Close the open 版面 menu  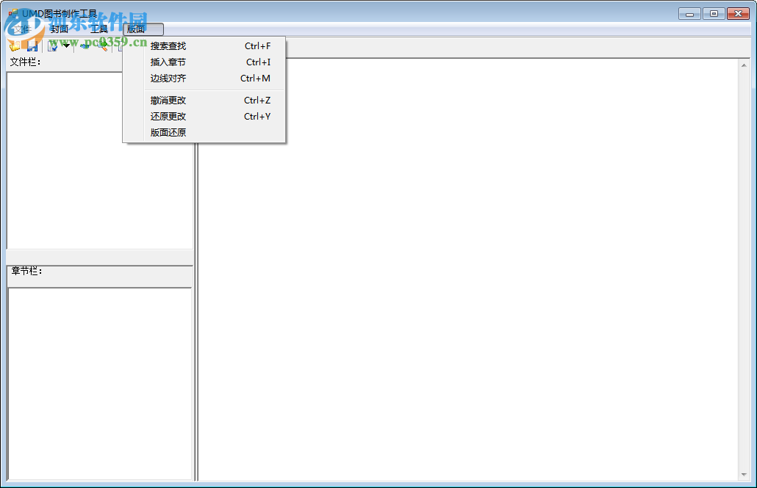[x=143, y=29]
